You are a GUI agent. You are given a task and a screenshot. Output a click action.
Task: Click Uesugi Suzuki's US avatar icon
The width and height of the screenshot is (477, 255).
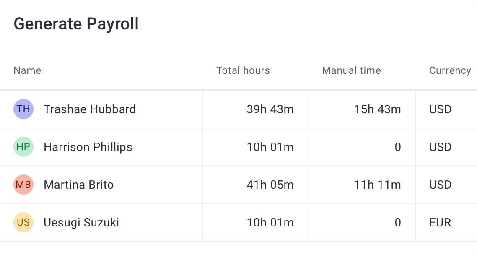point(23,222)
